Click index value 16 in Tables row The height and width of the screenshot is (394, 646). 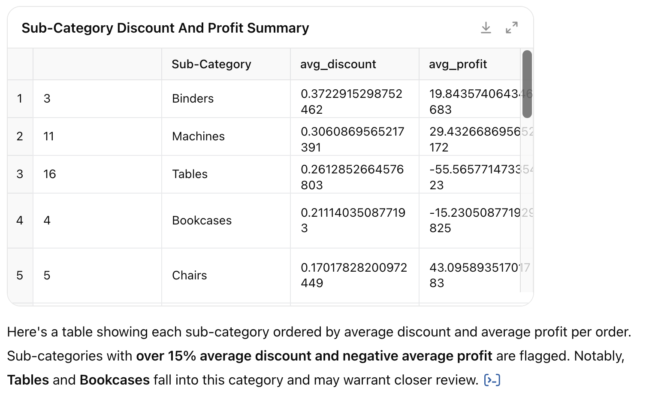point(50,174)
